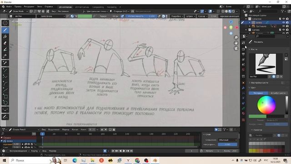Open the Файл menu

(9, 7)
